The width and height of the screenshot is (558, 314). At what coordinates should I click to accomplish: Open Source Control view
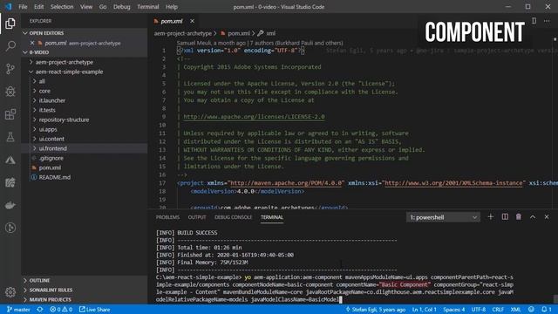[x=10, y=69]
